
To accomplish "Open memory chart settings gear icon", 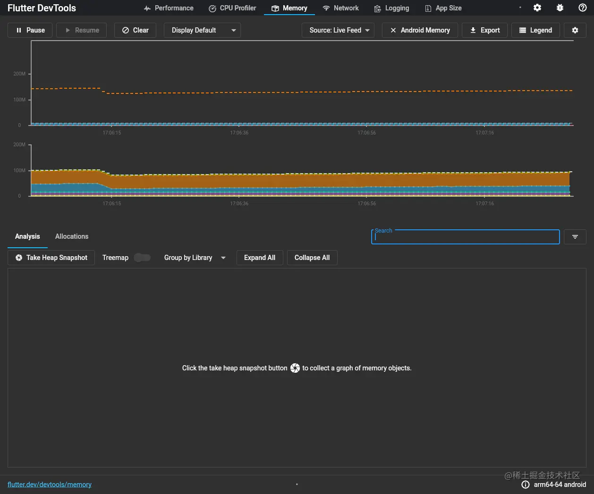I will 575,30.
